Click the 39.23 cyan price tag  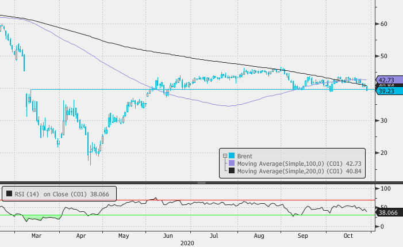tap(384, 91)
